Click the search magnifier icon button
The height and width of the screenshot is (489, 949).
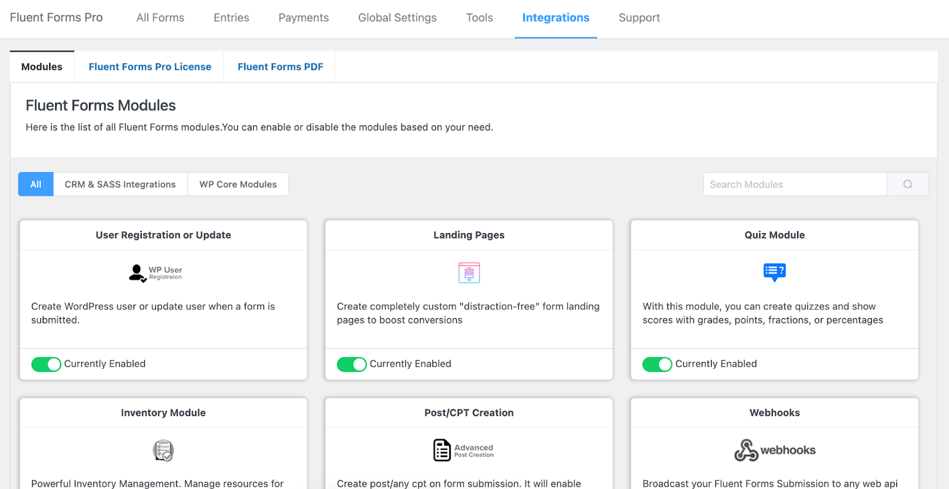907,184
